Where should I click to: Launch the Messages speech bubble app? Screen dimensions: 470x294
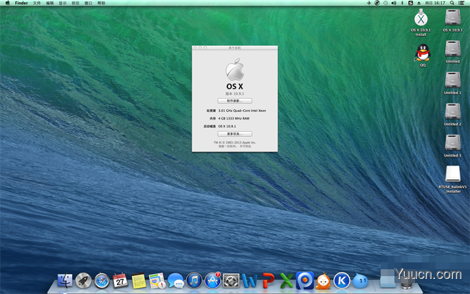pyautogui.click(x=176, y=281)
